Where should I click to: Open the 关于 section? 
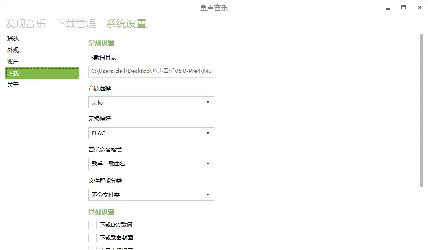click(x=42, y=85)
